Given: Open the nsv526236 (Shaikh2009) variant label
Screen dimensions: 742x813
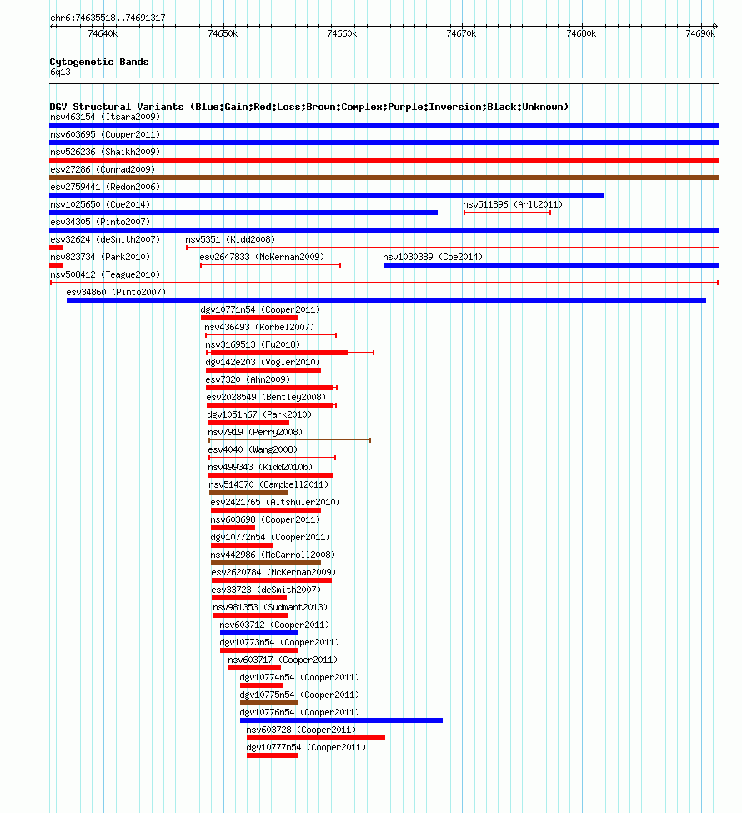Looking at the screenshot, I should point(105,152).
